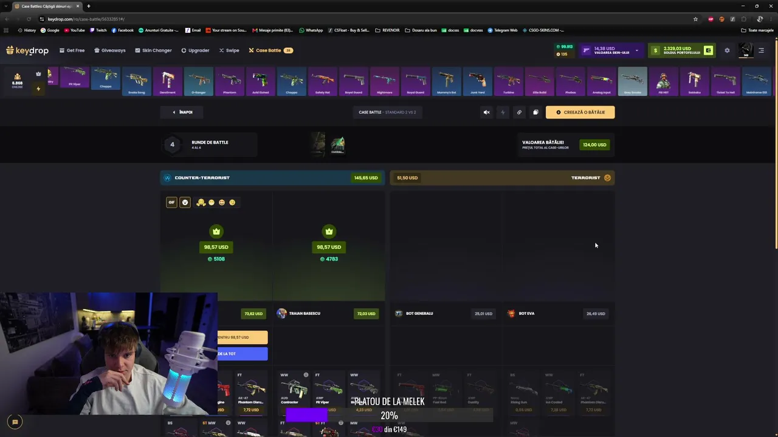Viewport: 778px width, 437px height.
Task: Close the Case Battles browser tab
Action: tap(78, 6)
